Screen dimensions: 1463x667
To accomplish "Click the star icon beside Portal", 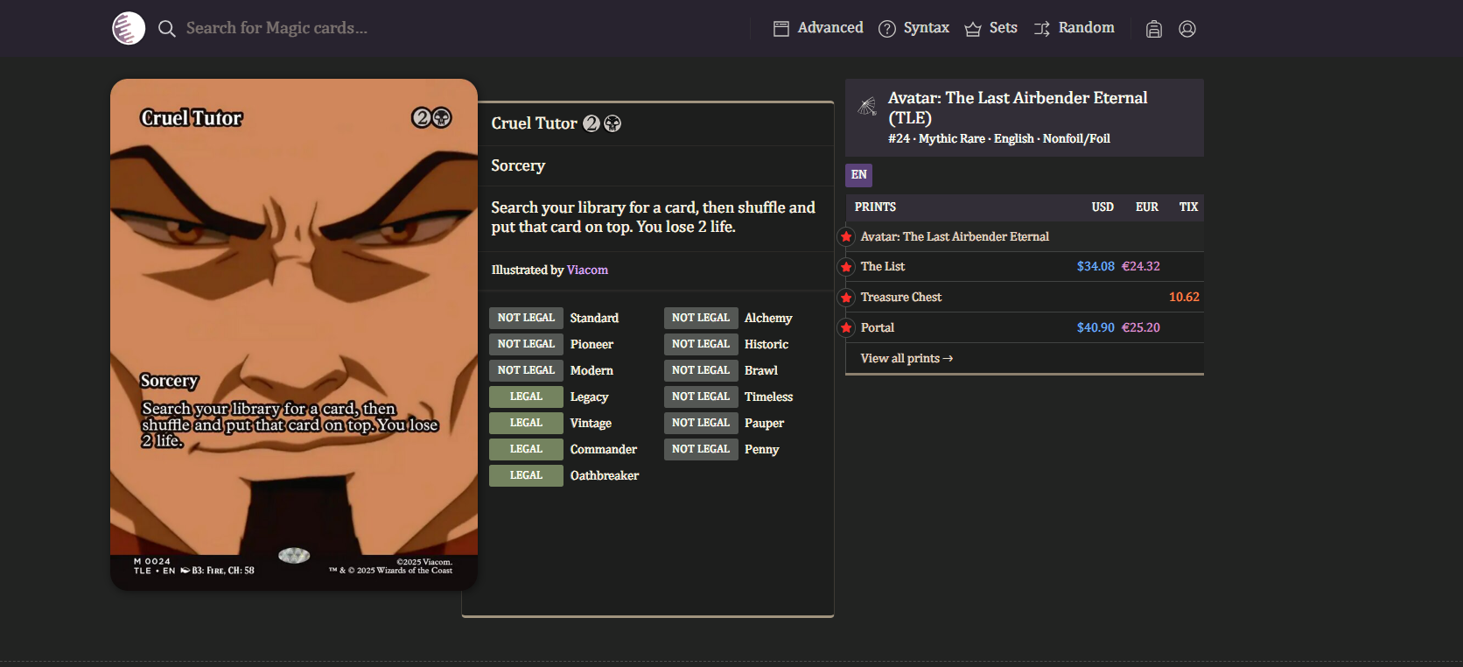I will click(846, 328).
